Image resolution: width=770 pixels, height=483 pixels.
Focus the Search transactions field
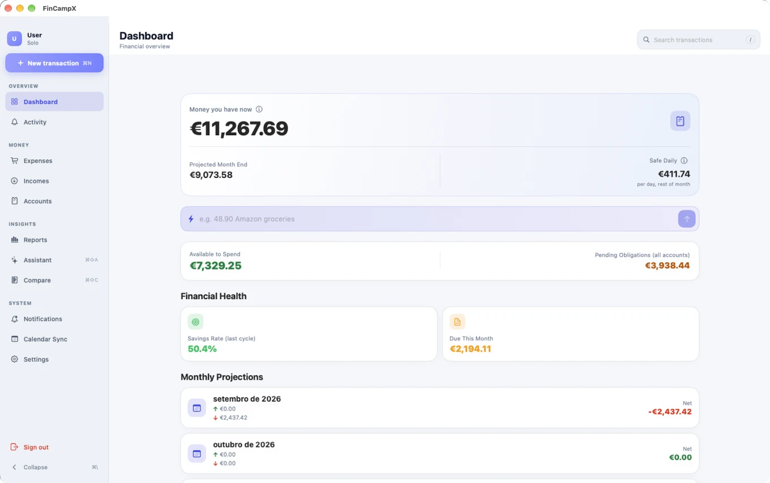pos(699,40)
